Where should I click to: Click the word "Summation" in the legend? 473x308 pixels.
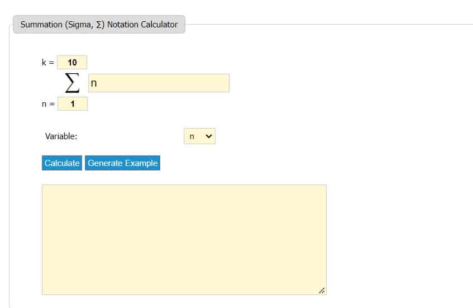coord(41,25)
